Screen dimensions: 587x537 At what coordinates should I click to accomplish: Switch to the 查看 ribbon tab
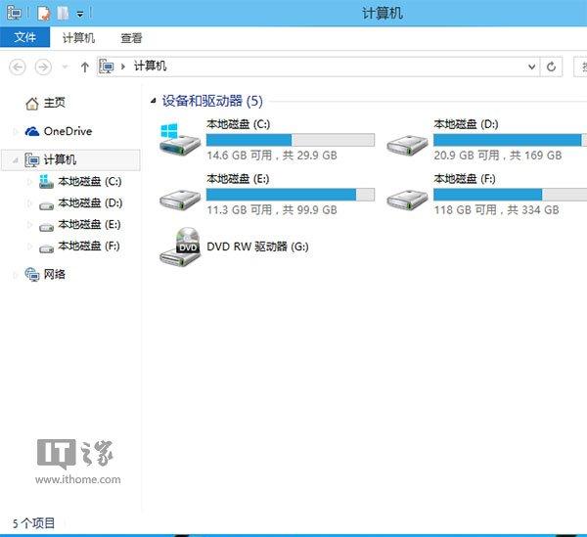click(x=131, y=38)
